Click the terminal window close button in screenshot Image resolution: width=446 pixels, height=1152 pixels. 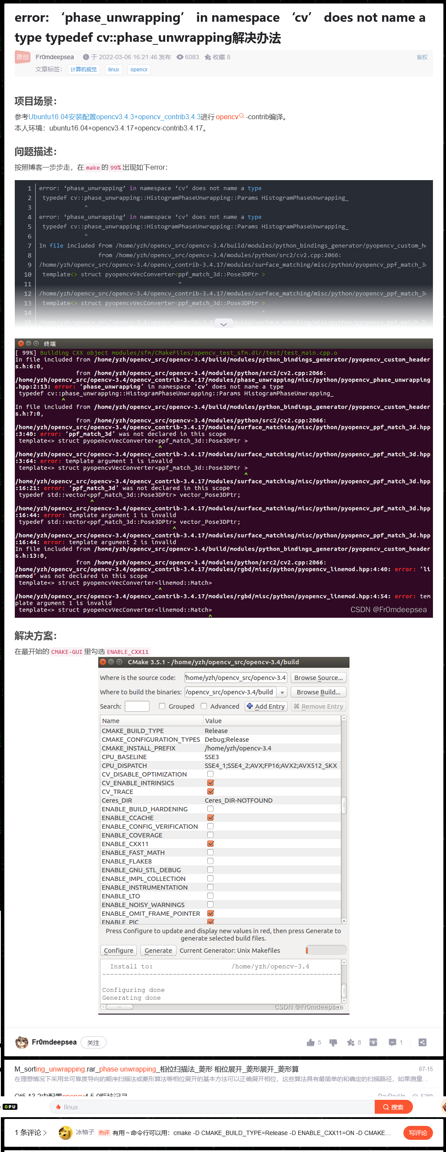click(20, 343)
